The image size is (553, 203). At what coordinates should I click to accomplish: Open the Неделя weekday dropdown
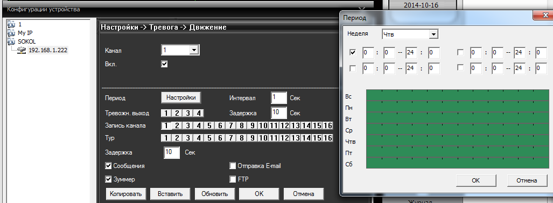(410, 34)
